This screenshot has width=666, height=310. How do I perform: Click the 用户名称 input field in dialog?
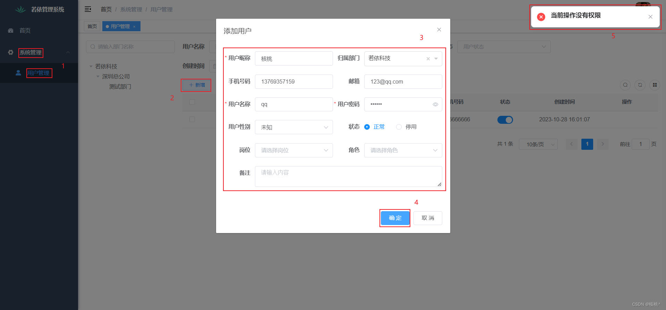pos(294,104)
